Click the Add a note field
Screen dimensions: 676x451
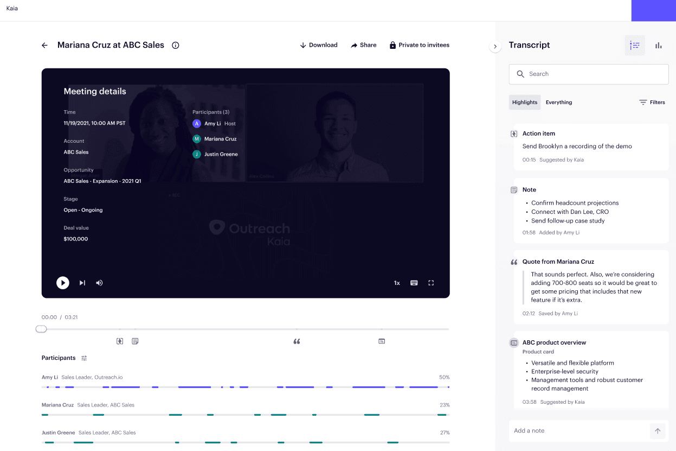579,431
